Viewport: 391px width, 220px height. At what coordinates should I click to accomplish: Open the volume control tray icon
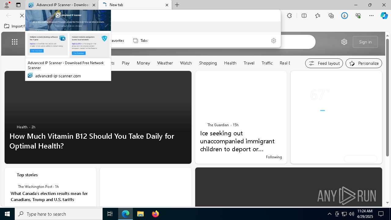pyautogui.click(x=351, y=214)
